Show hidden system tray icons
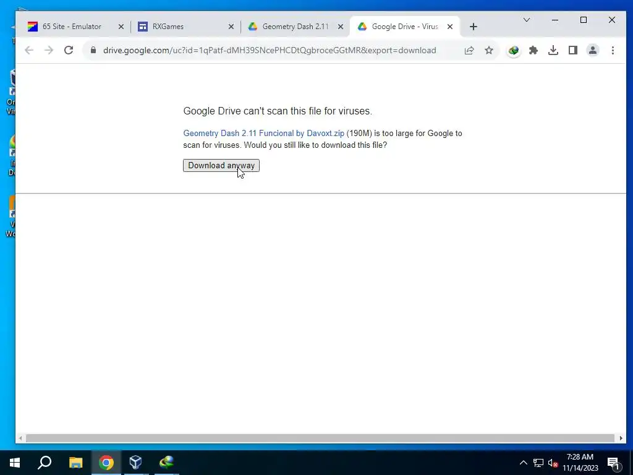The image size is (633, 475). tap(523, 463)
